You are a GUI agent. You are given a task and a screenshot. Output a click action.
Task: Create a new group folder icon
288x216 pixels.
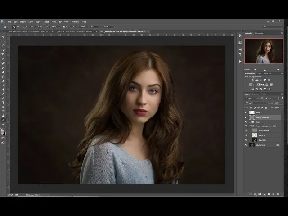click(x=269, y=194)
